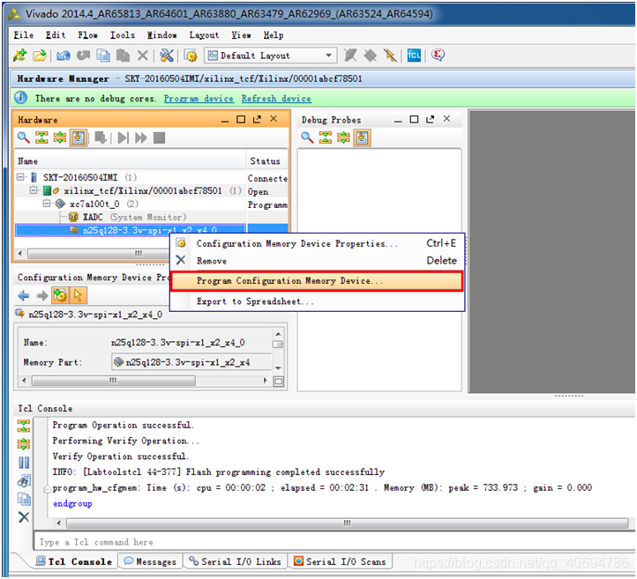Click the Tcl command input field
Image resolution: width=637 pixels, height=579 pixels.
[333, 542]
